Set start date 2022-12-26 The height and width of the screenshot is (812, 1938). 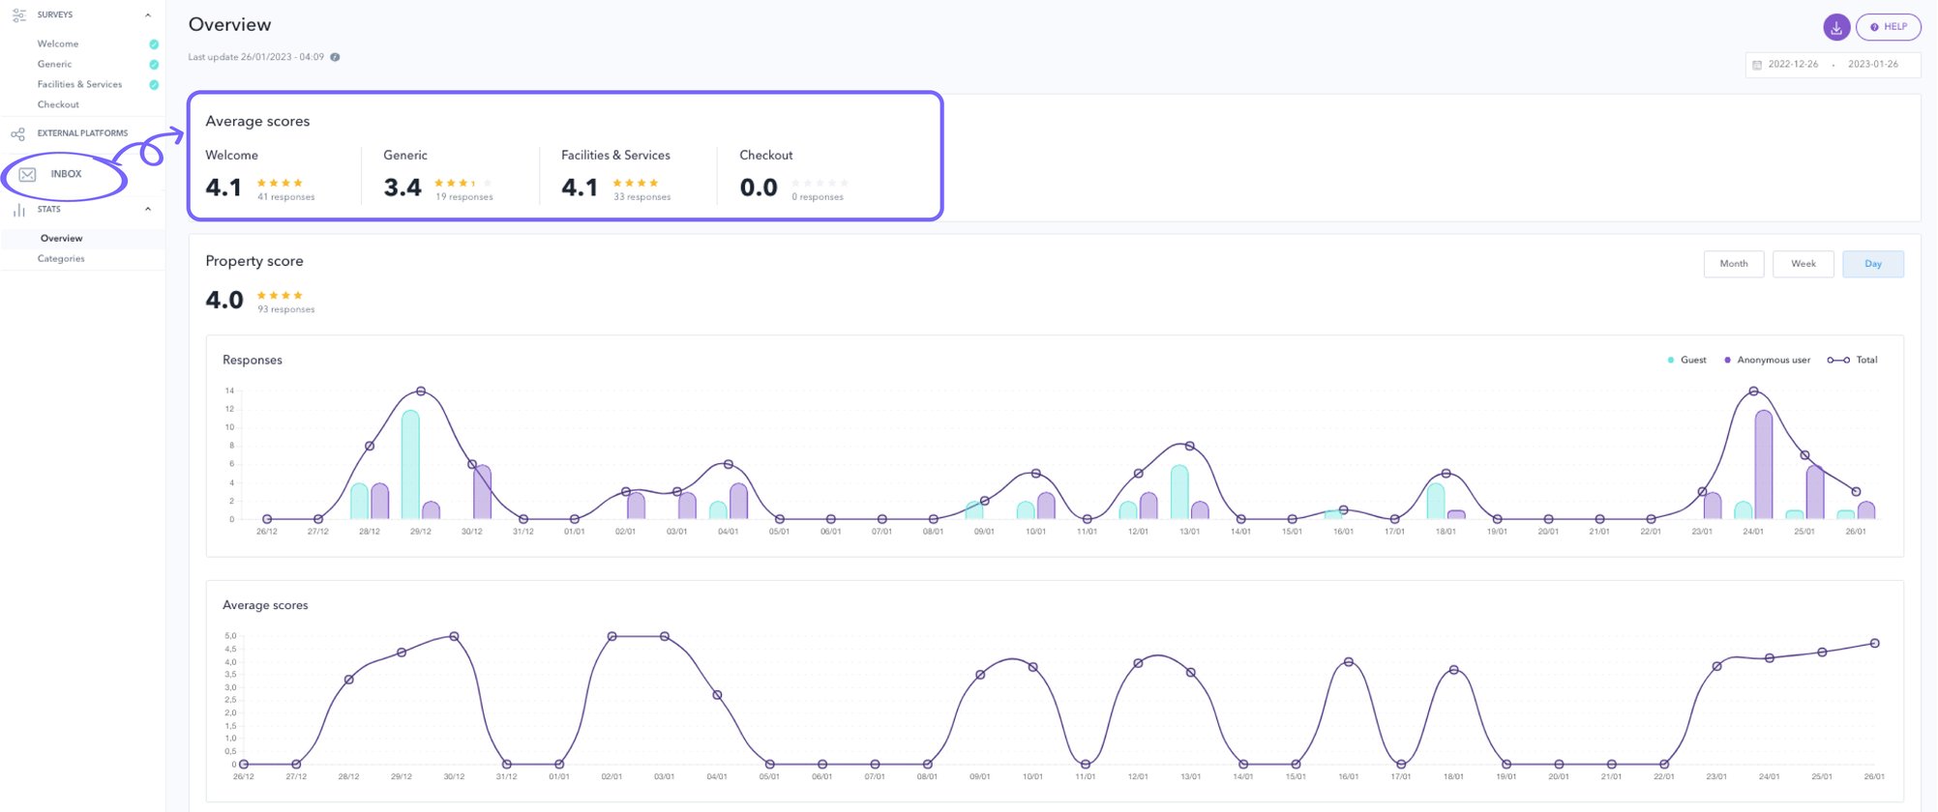pos(1793,64)
